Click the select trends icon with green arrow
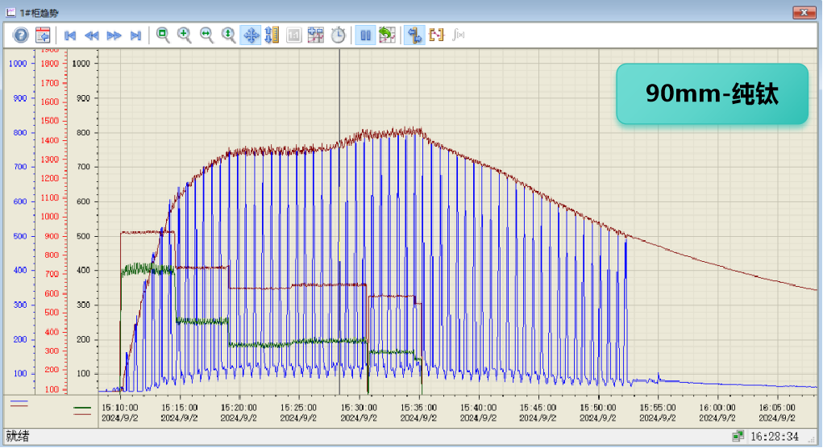Viewport: 823px width, 448px height. [x=387, y=35]
